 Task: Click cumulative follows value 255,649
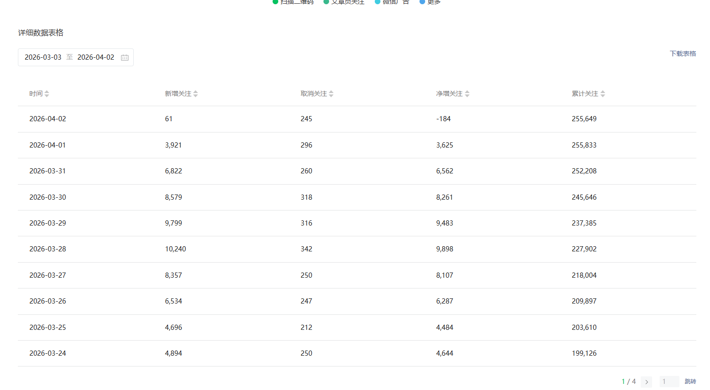coord(584,119)
